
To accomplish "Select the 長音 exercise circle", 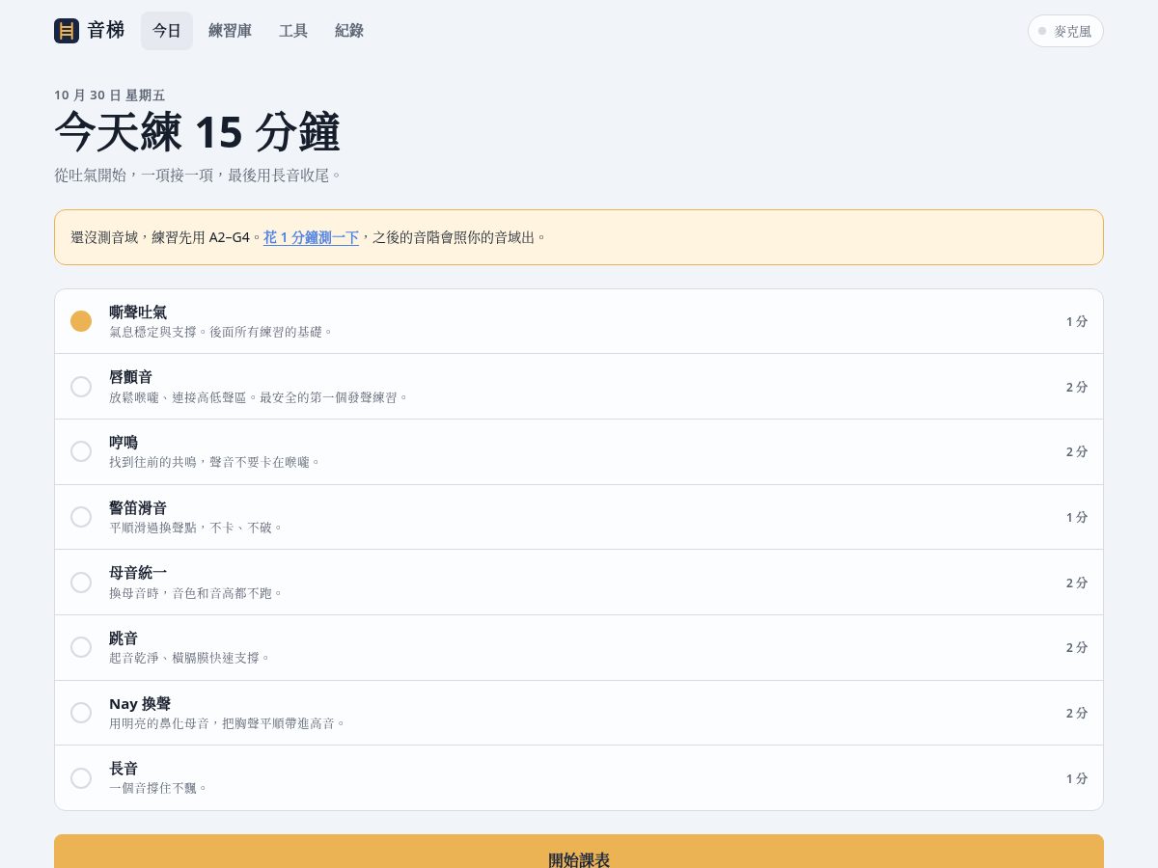I will pyautogui.click(x=81, y=778).
